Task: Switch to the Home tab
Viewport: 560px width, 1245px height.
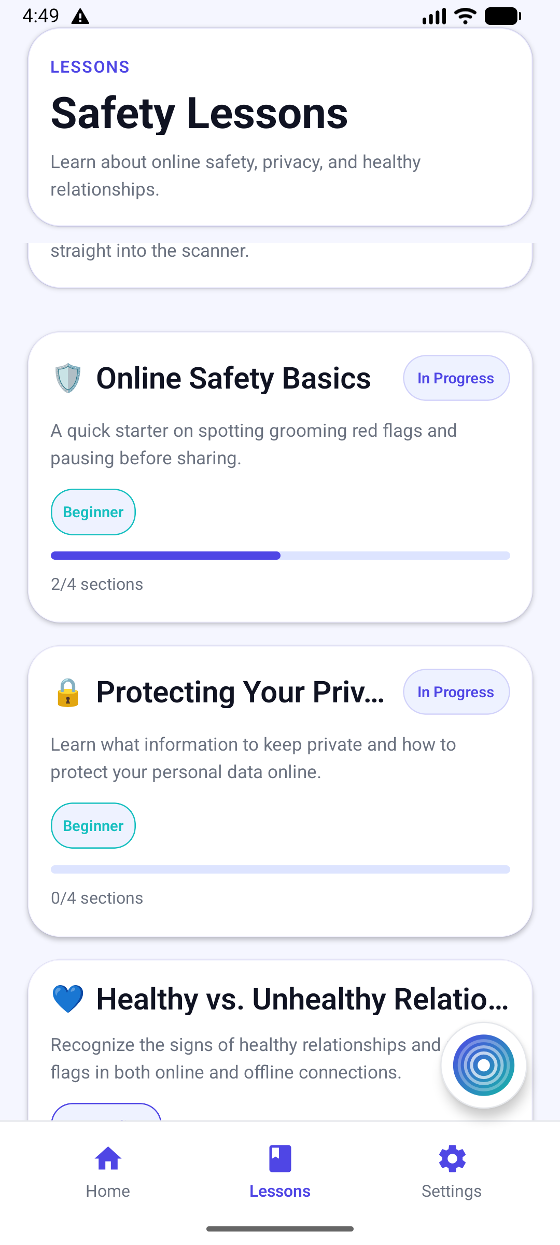Action: 107,1172
